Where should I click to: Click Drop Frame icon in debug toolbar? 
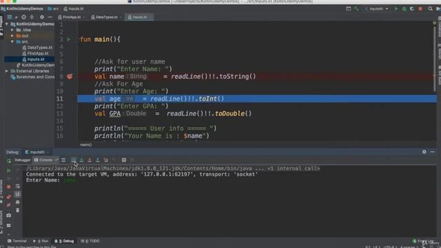click(x=105, y=160)
